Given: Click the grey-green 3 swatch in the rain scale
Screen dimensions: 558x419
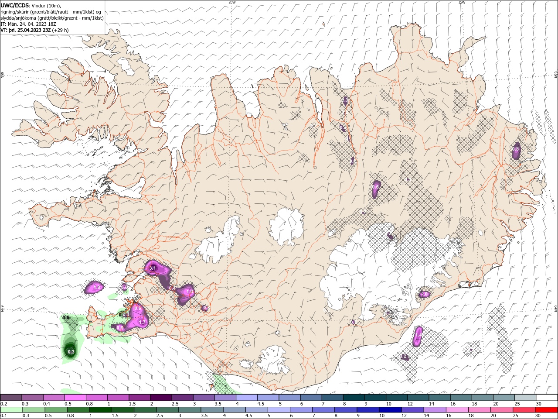Looking at the screenshot, I should pyautogui.click(x=190, y=410).
